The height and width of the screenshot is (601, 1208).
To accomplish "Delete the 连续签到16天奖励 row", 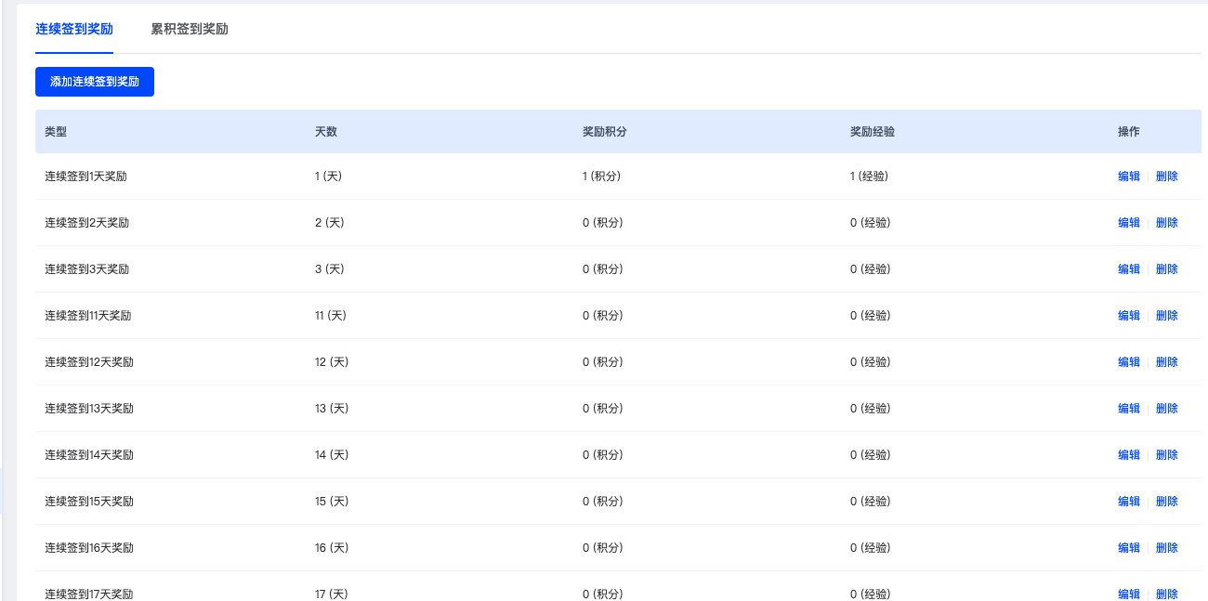I will point(1167,548).
